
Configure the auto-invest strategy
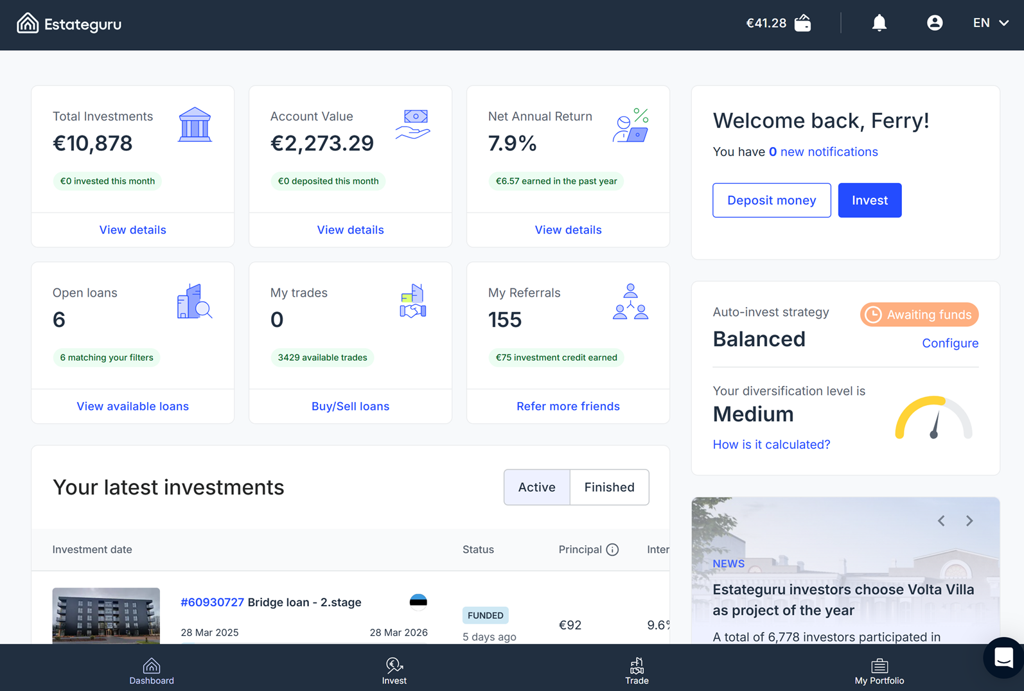click(949, 344)
